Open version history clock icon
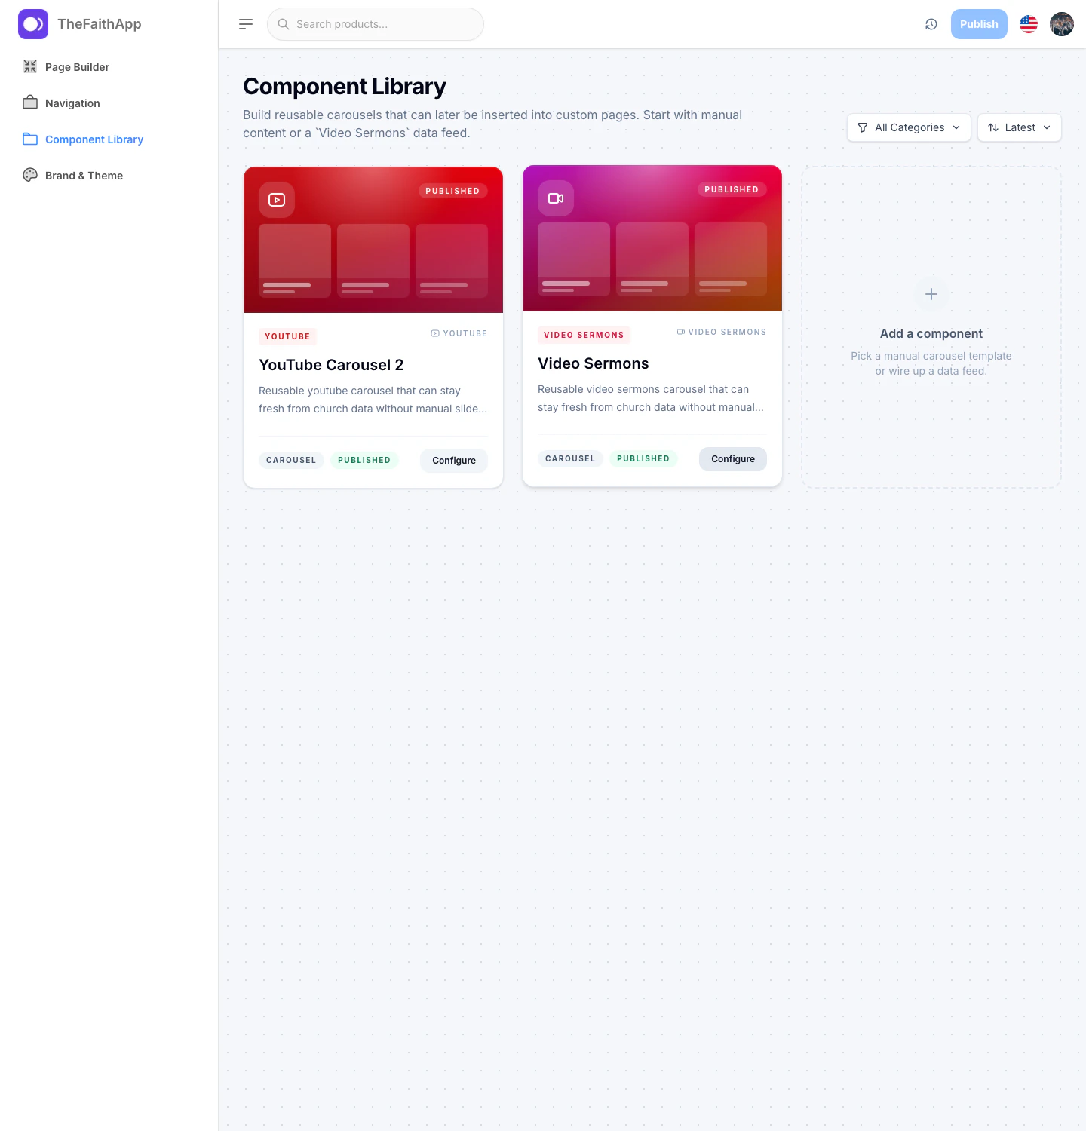The width and height of the screenshot is (1086, 1131). tap(931, 24)
